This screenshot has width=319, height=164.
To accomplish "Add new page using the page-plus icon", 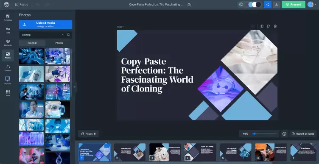I will click(x=269, y=26).
